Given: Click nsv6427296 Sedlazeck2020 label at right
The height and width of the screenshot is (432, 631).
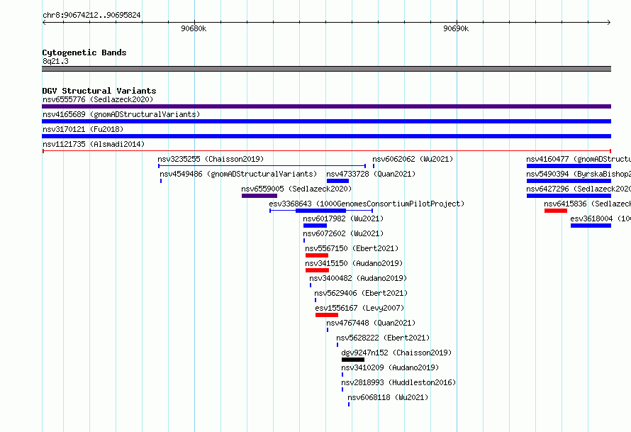Looking at the screenshot, I should click(x=579, y=189).
